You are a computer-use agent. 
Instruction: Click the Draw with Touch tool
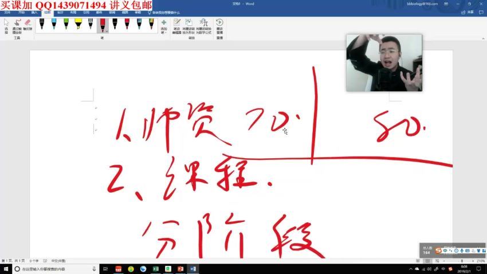tap(16, 25)
